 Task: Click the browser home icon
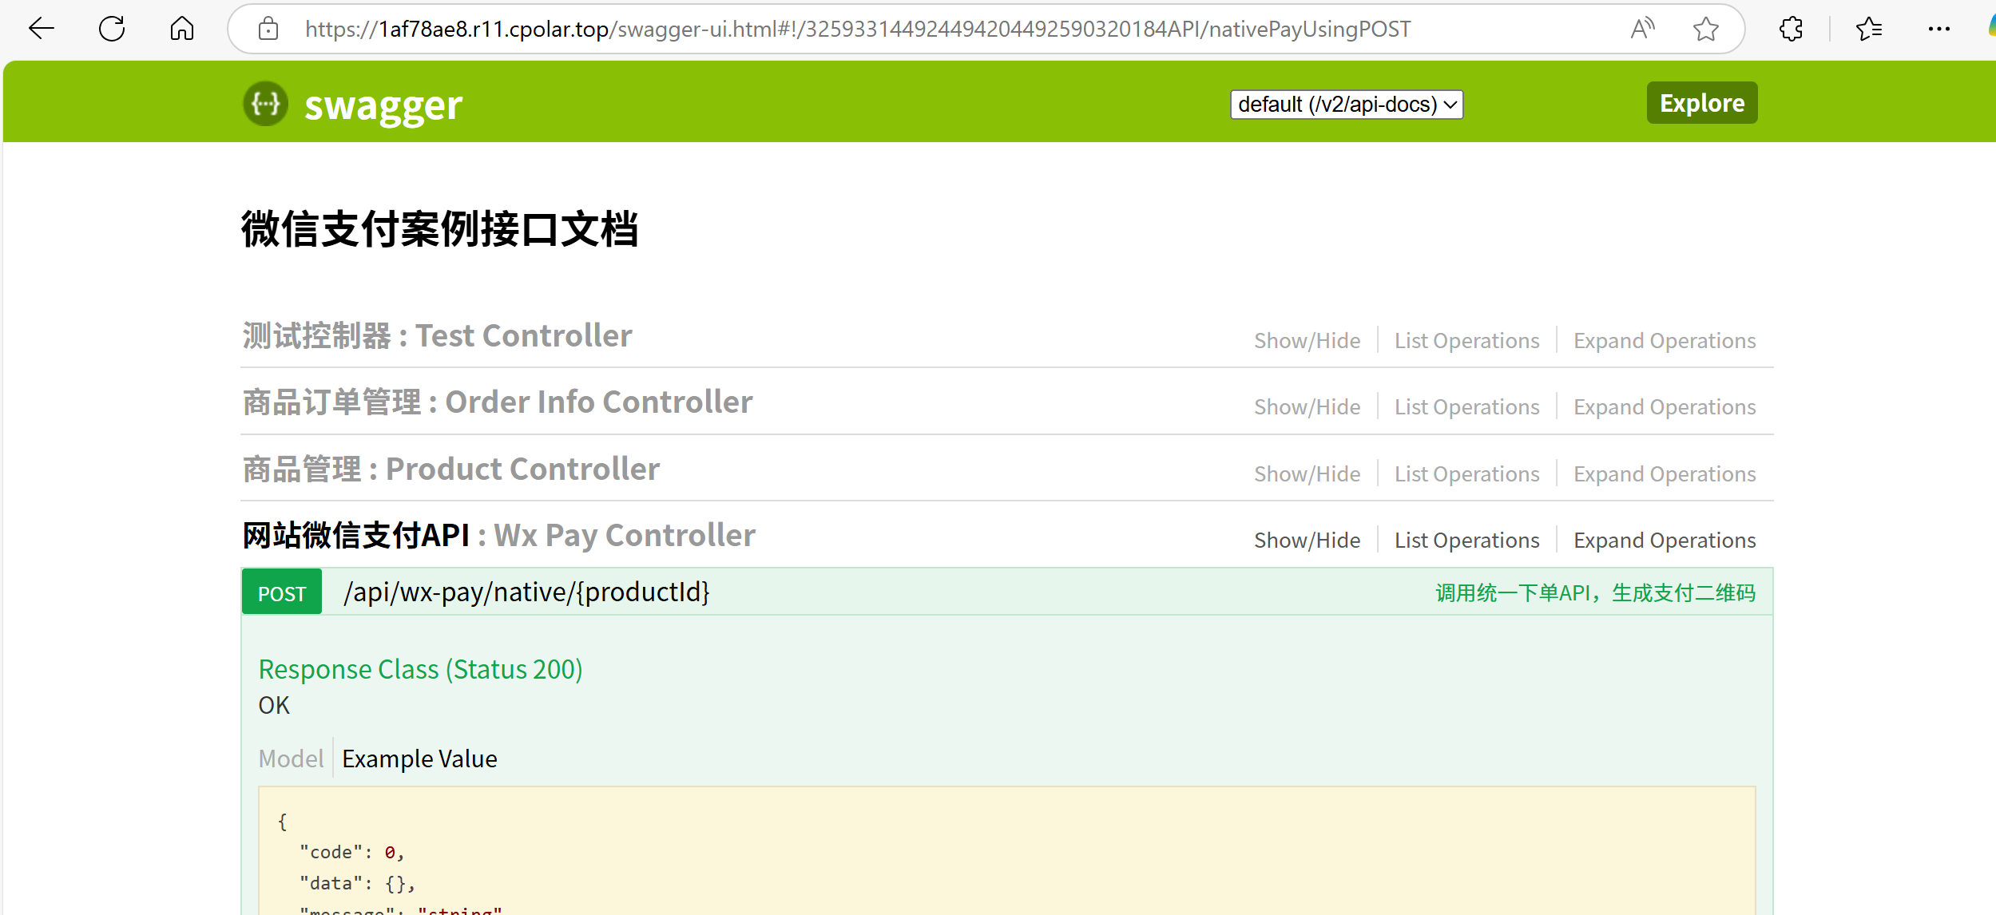182,30
